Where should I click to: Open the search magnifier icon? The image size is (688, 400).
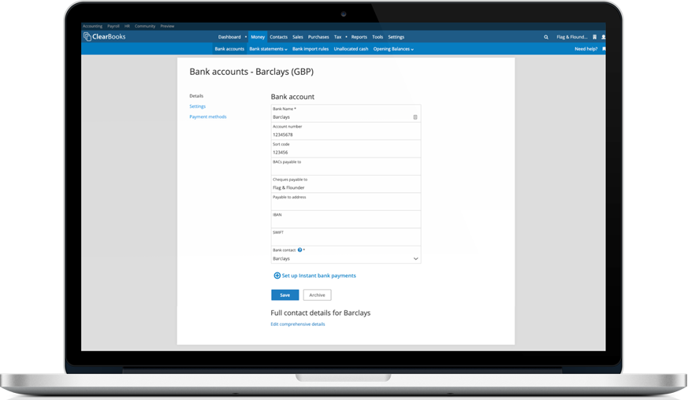(546, 37)
